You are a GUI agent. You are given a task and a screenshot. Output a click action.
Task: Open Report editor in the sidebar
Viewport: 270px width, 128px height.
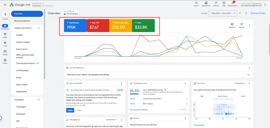22,85
